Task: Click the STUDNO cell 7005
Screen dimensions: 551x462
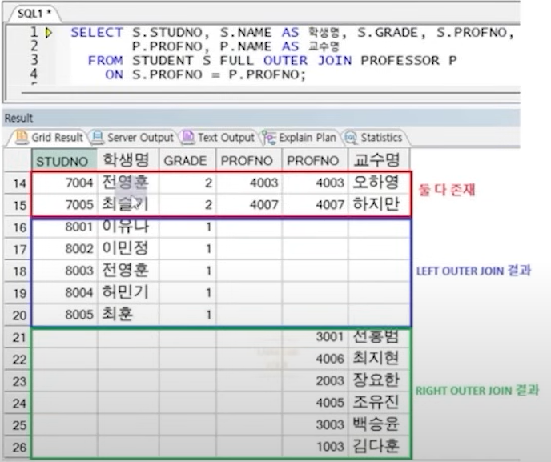Action: [x=64, y=204]
